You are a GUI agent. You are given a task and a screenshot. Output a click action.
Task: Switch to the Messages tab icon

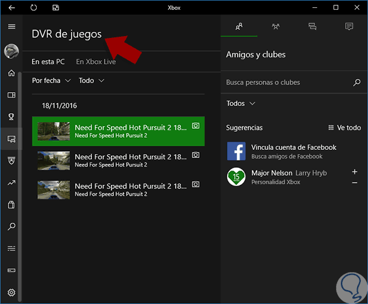pyautogui.click(x=312, y=26)
